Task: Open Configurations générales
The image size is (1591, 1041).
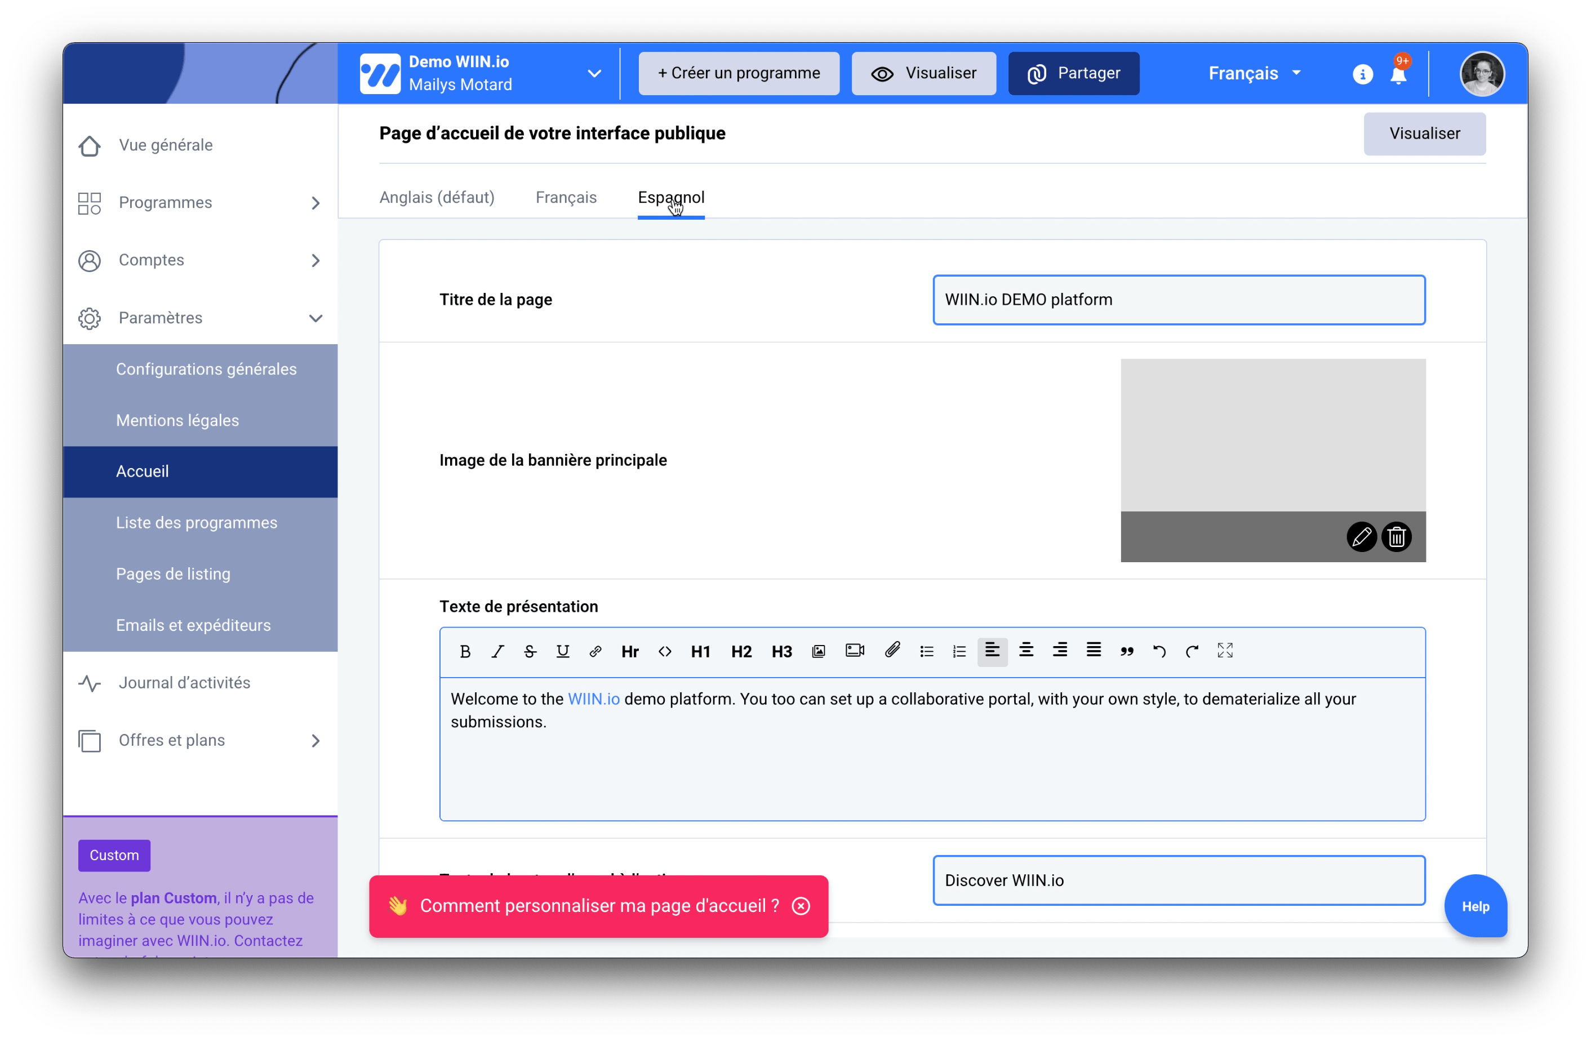Action: (x=200, y=370)
